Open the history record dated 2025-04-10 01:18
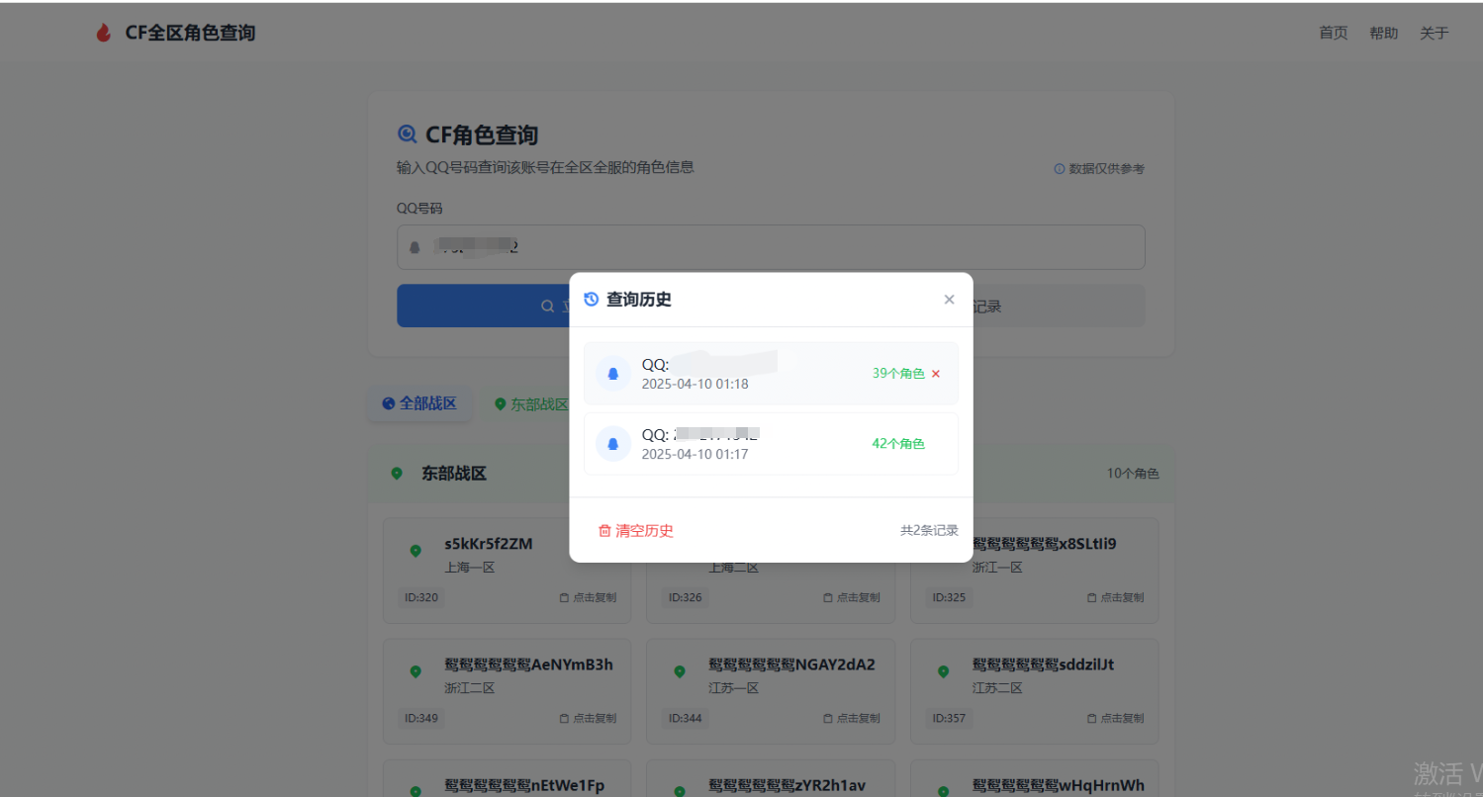This screenshot has height=797, width=1483. (771, 374)
